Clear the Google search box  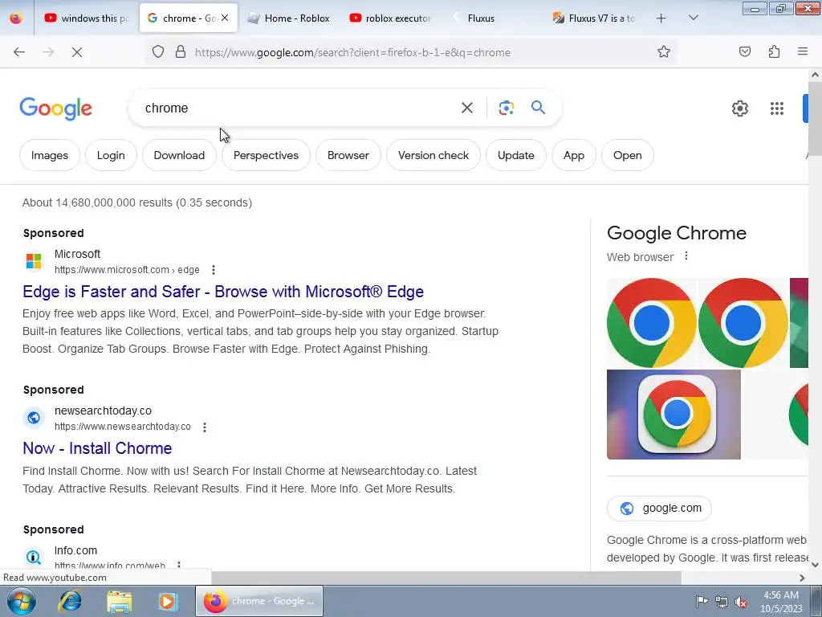click(466, 108)
